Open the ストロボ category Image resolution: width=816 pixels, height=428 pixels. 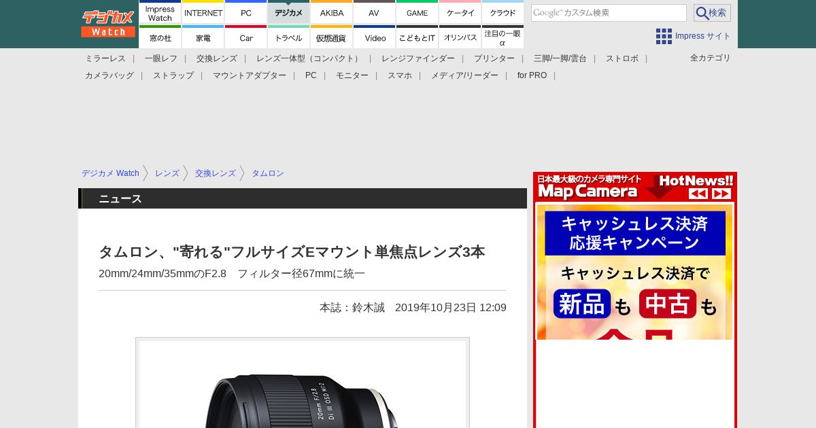click(622, 58)
